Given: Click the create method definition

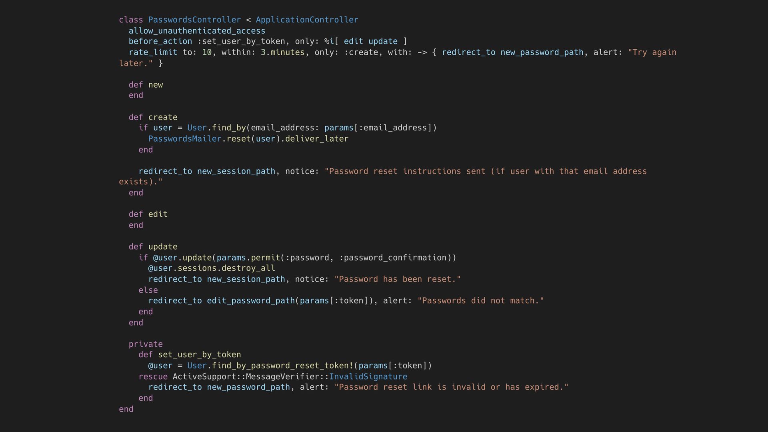Looking at the screenshot, I should click(163, 117).
